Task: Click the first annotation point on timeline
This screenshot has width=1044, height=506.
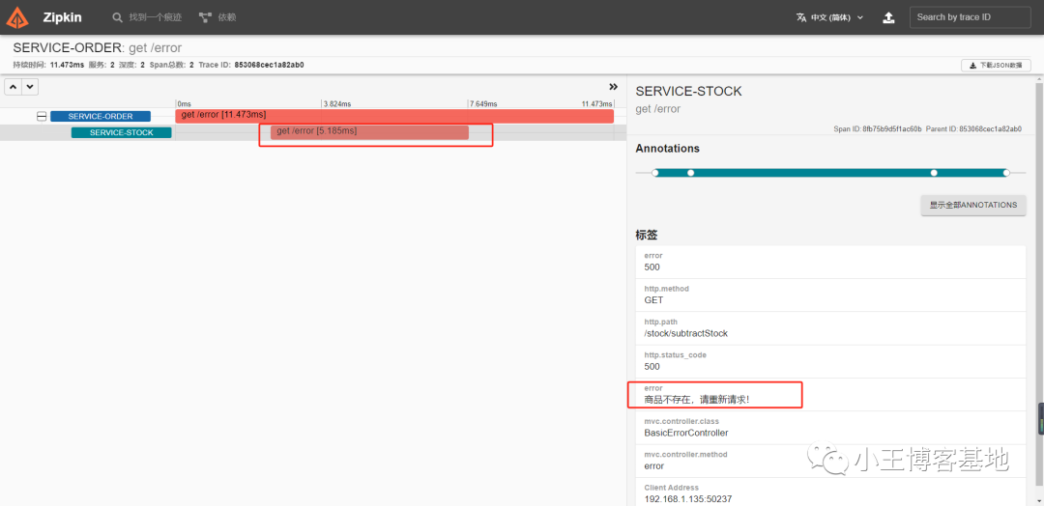Action: [x=655, y=173]
